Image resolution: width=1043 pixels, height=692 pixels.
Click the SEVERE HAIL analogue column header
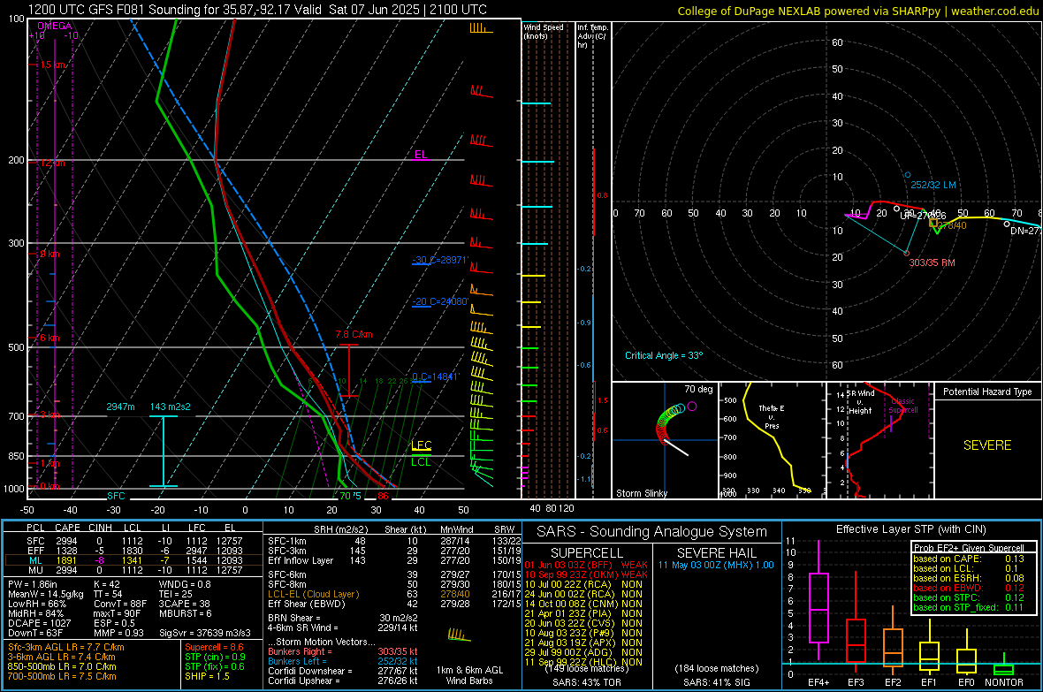click(716, 553)
